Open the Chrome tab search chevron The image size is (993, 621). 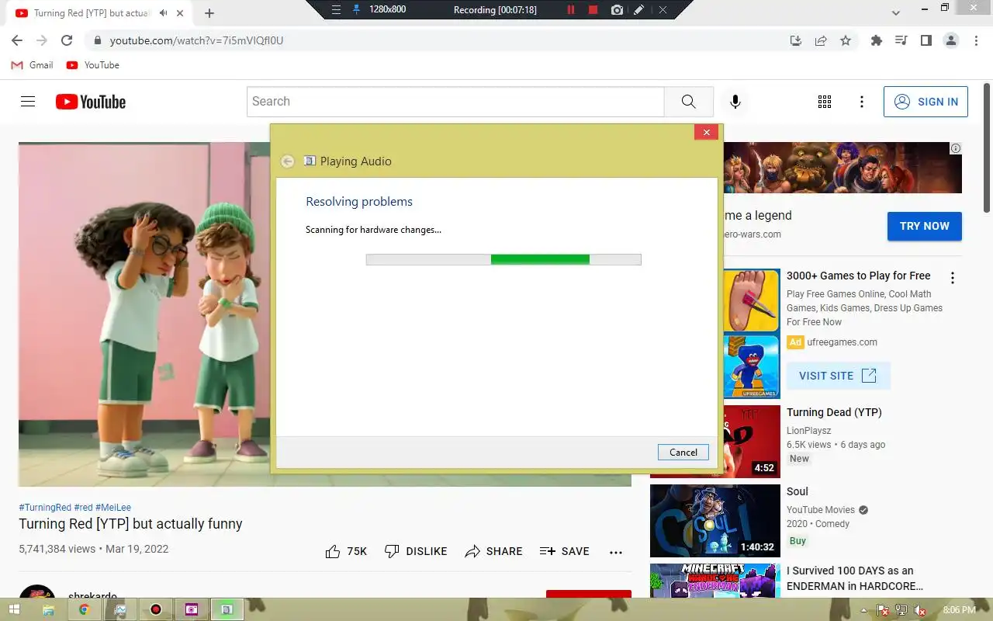(896, 12)
